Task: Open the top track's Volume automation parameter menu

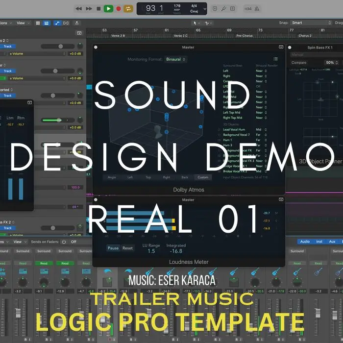Action: point(37,53)
